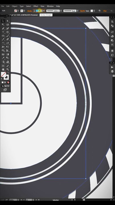Open the zoom level dropdown in status bar

click(x=18, y=200)
